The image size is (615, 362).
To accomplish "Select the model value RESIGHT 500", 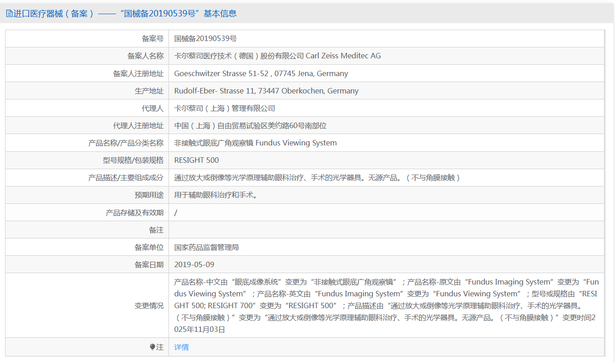I will pyautogui.click(x=197, y=160).
